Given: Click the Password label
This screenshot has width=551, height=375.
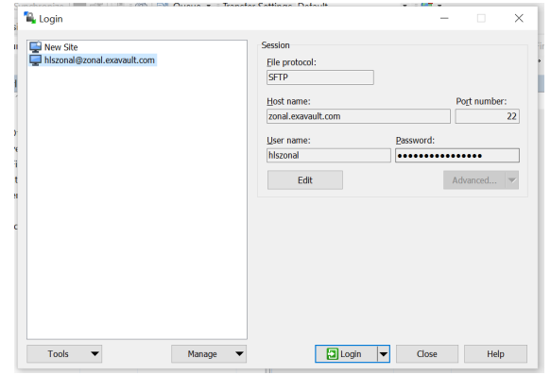Looking at the screenshot, I should coord(415,141).
